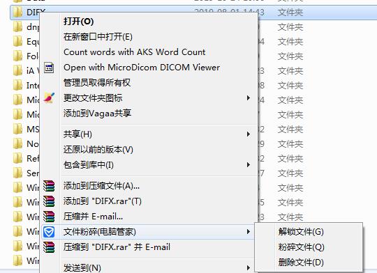This screenshot has height=273, width=377.
Task: Click WinRAR icon beside 压缩并 E-mail...
Action: pyautogui.click(x=49, y=217)
